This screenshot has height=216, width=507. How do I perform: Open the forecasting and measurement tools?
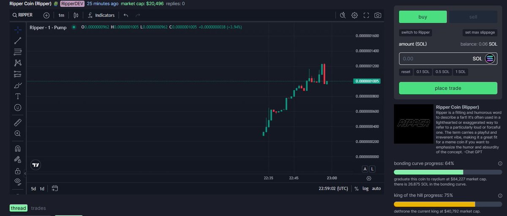click(x=18, y=74)
